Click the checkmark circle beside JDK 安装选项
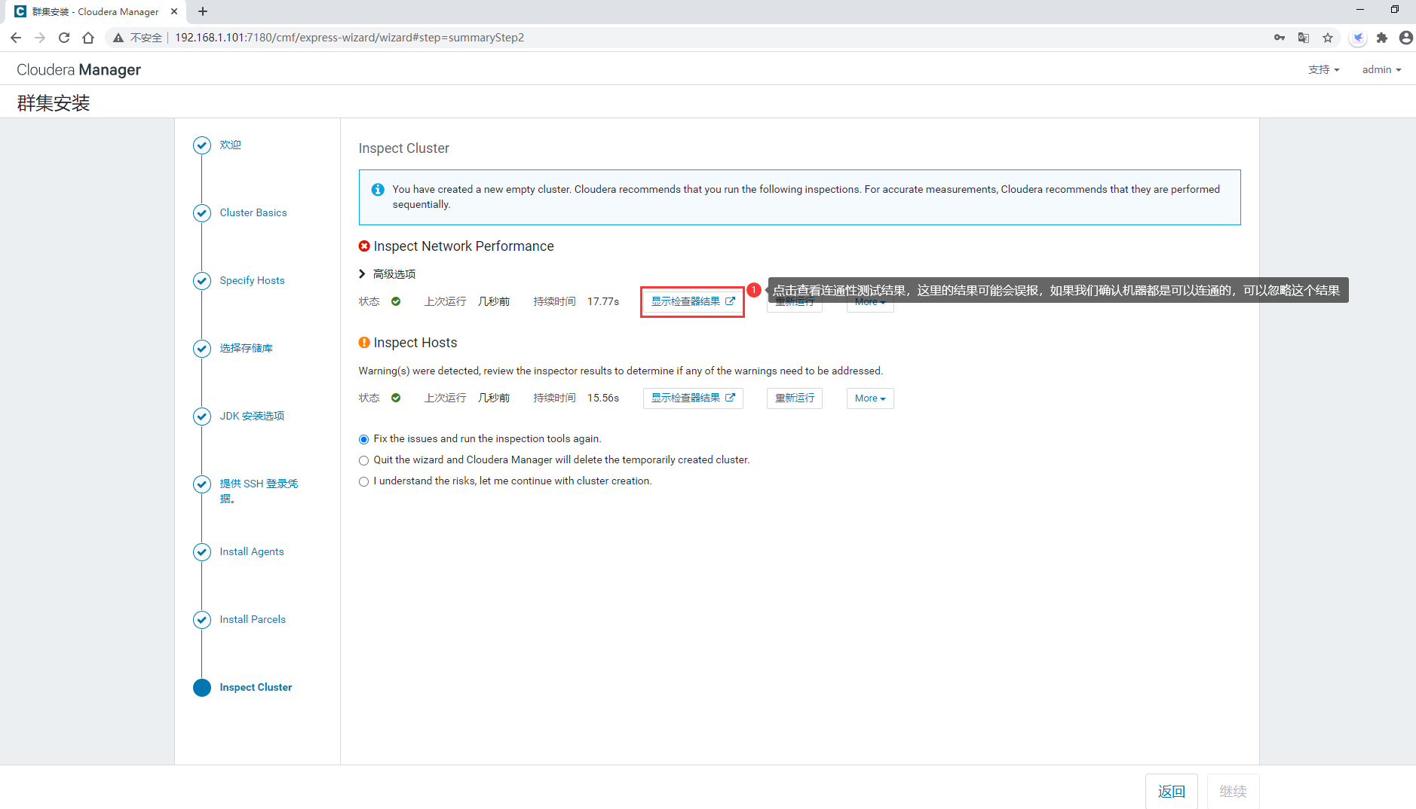 (202, 416)
